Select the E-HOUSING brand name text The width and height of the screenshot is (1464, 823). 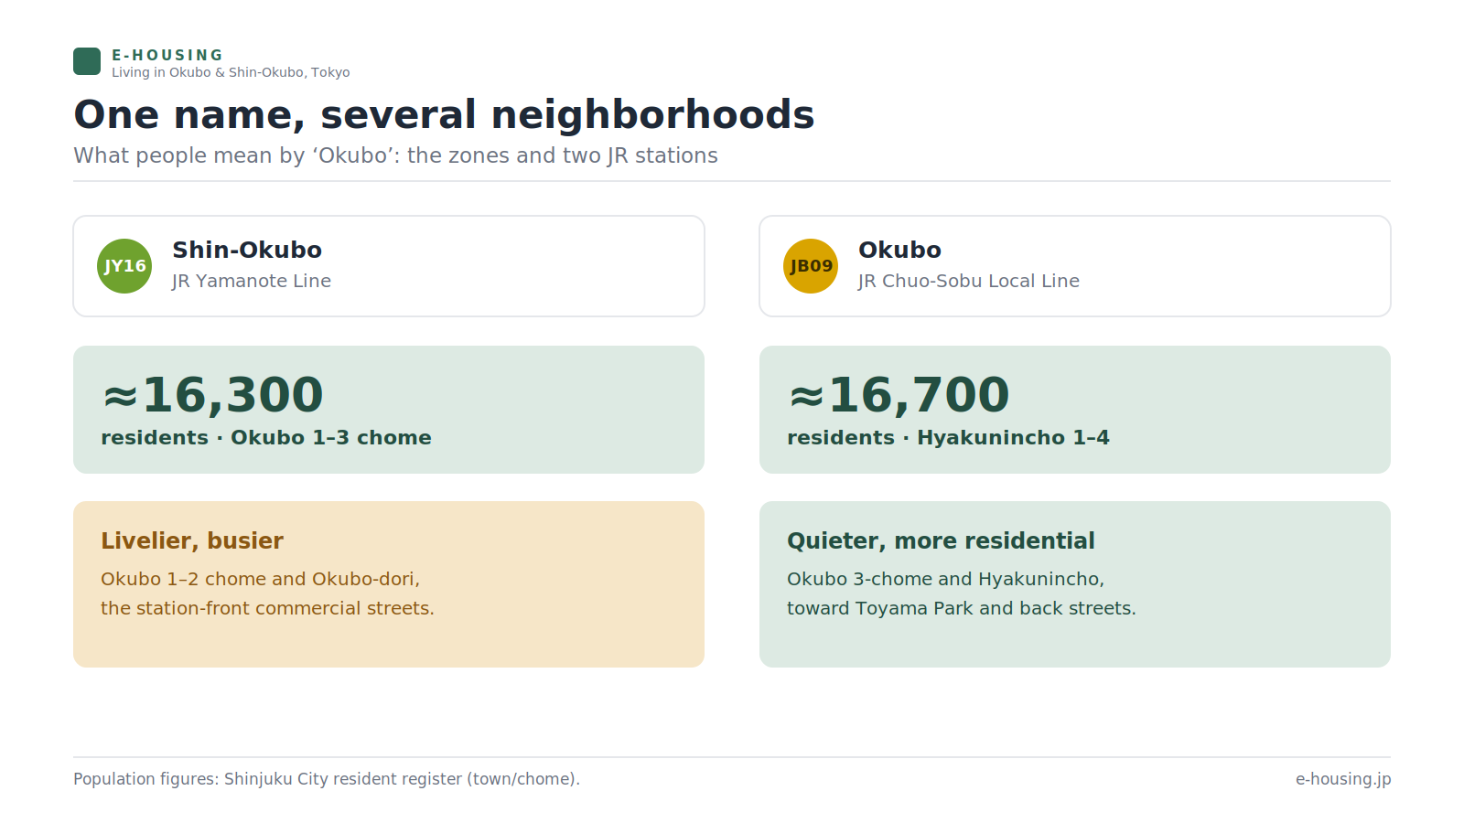click(167, 55)
